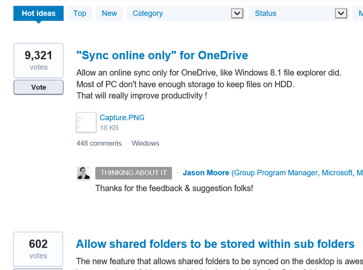363x270 pixels.
Task: Click the Status filter label
Action: (x=266, y=13)
